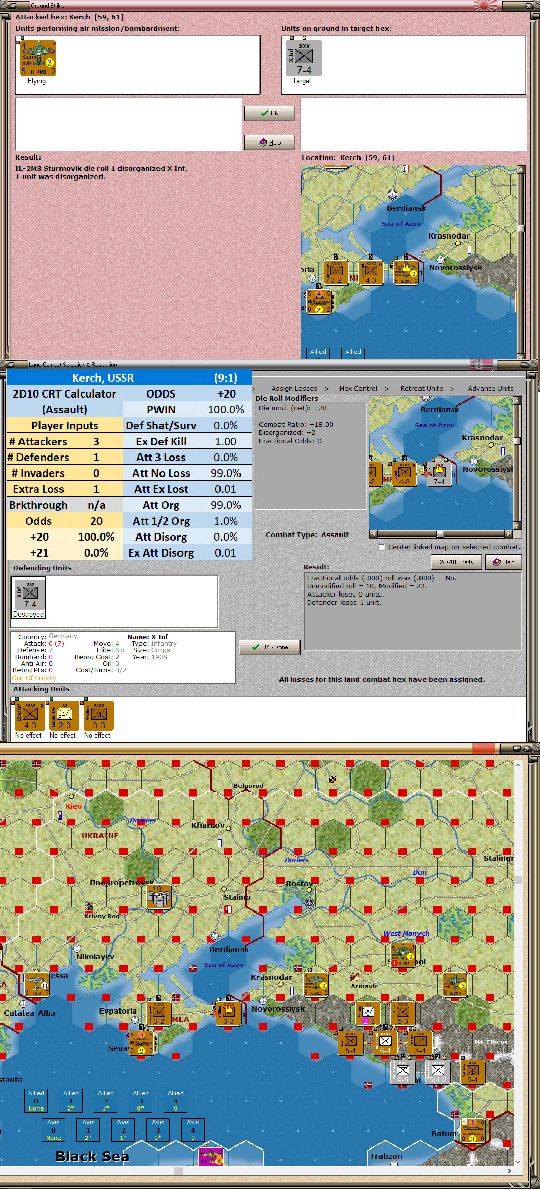Viewport: 540px width, 1189px height.
Task: Select the 2-3 mountain unit near Armavir
Action: coord(368,1013)
